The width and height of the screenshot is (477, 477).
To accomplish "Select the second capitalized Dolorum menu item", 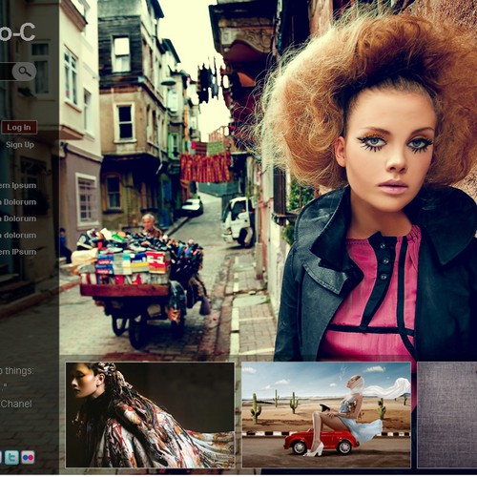I will pos(18,218).
